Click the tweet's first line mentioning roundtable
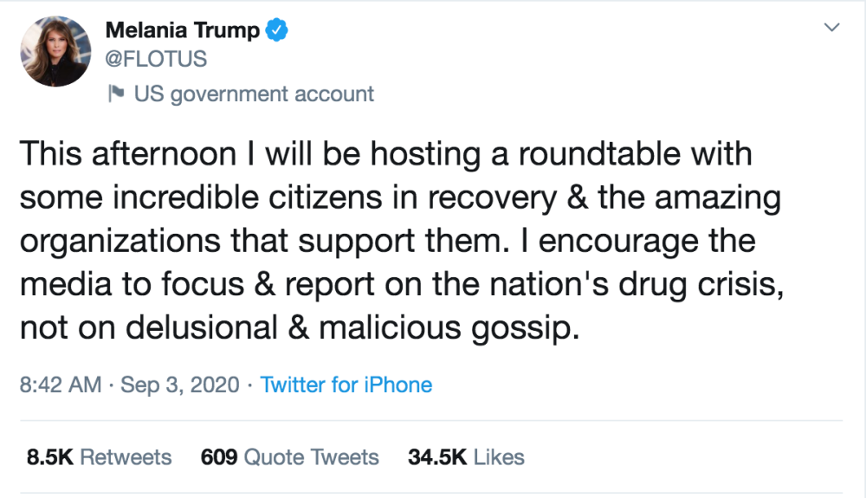This screenshot has height=498, width=866. (x=385, y=156)
